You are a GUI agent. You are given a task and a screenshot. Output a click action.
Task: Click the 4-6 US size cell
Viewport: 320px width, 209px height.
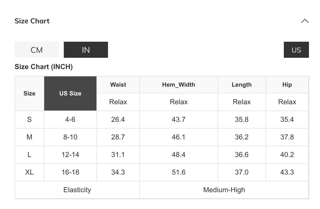click(x=70, y=120)
